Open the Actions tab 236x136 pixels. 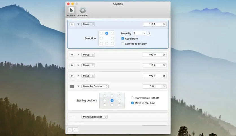[x=71, y=12]
